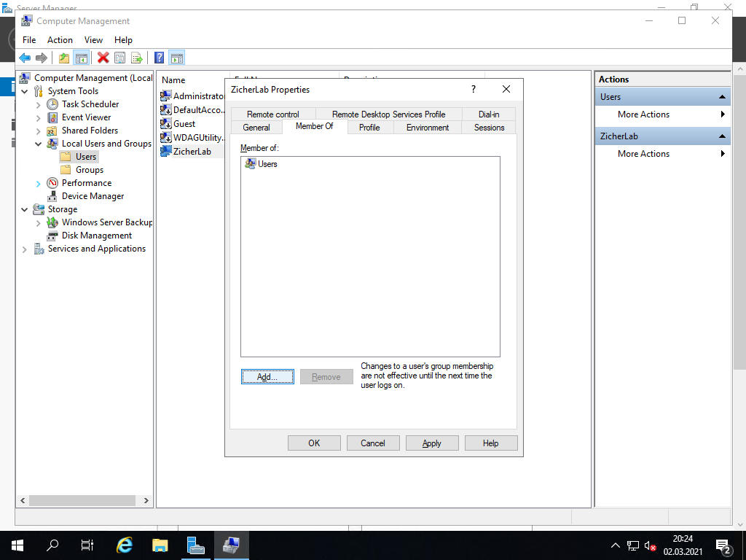
Task: Select the Users group in Member of list
Action: click(x=267, y=164)
